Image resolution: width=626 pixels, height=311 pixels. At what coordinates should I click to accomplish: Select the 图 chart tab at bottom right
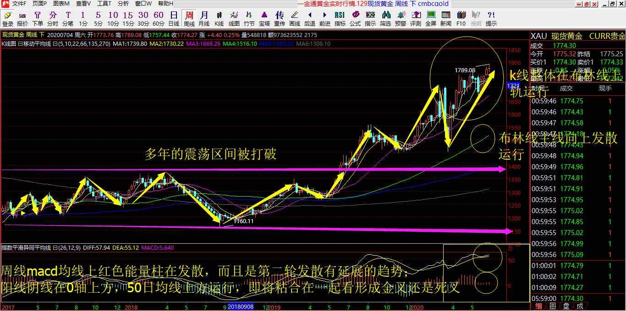tap(553, 306)
